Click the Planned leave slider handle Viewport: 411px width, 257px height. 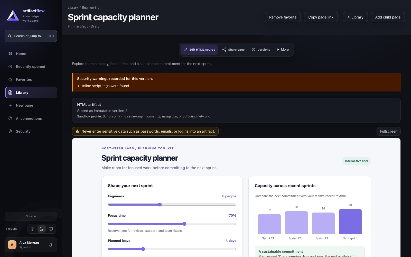tap(143, 249)
